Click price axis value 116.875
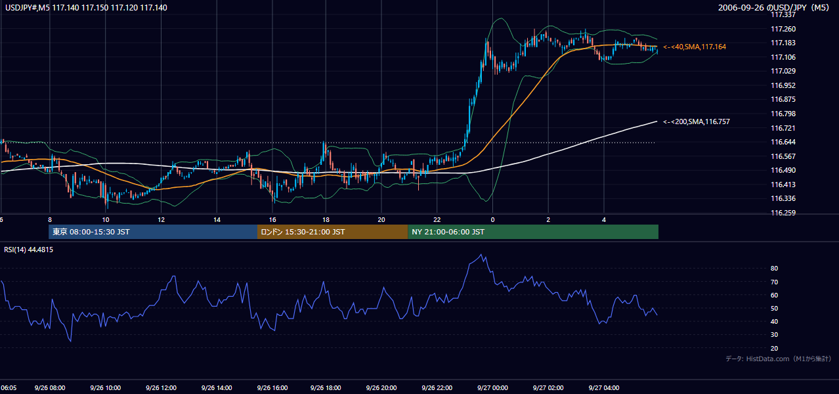The image size is (839, 394). [x=783, y=100]
